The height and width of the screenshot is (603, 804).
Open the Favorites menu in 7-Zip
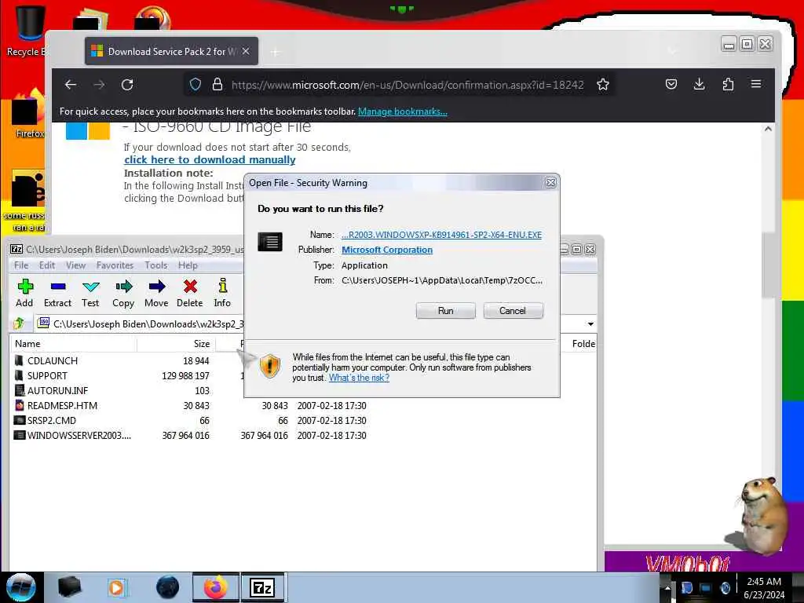pyautogui.click(x=115, y=265)
